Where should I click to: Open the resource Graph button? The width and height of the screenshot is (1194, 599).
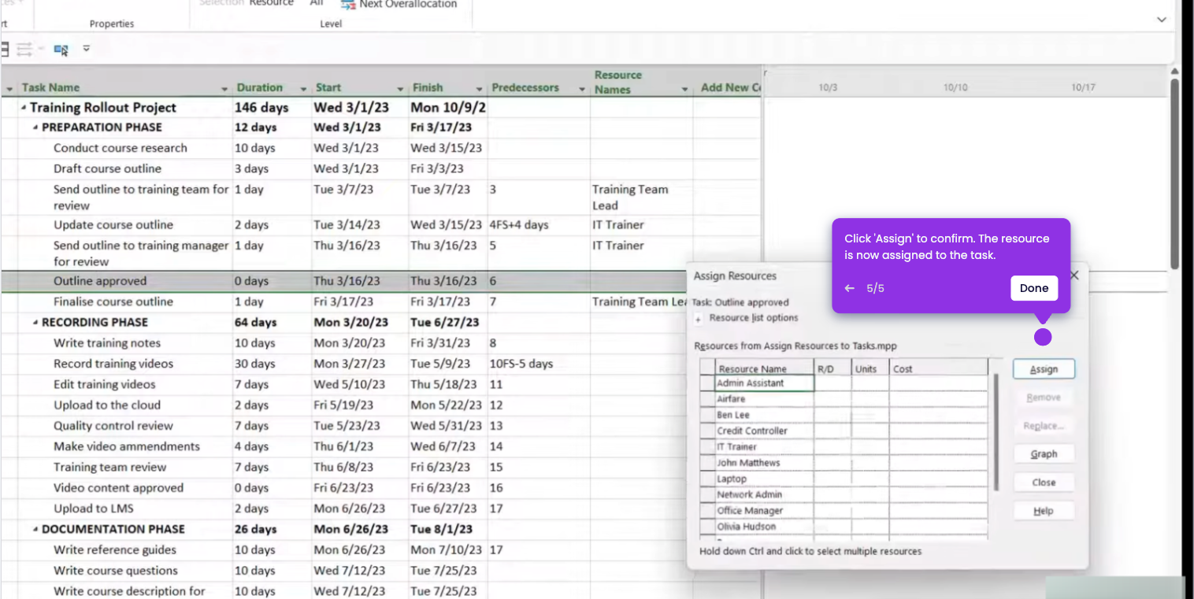click(x=1044, y=454)
